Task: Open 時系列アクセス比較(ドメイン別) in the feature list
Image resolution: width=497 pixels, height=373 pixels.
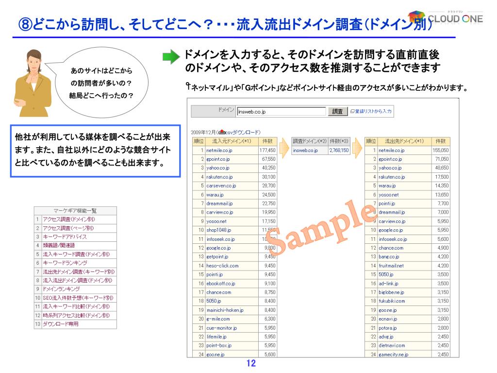Action: coord(76,315)
